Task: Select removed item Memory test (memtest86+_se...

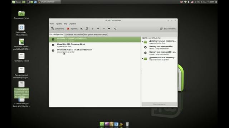Action: point(159,53)
